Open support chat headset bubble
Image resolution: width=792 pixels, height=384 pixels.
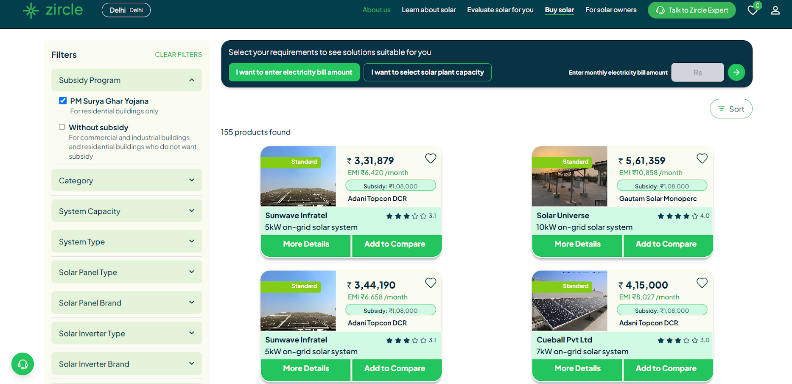click(x=22, y=364)
